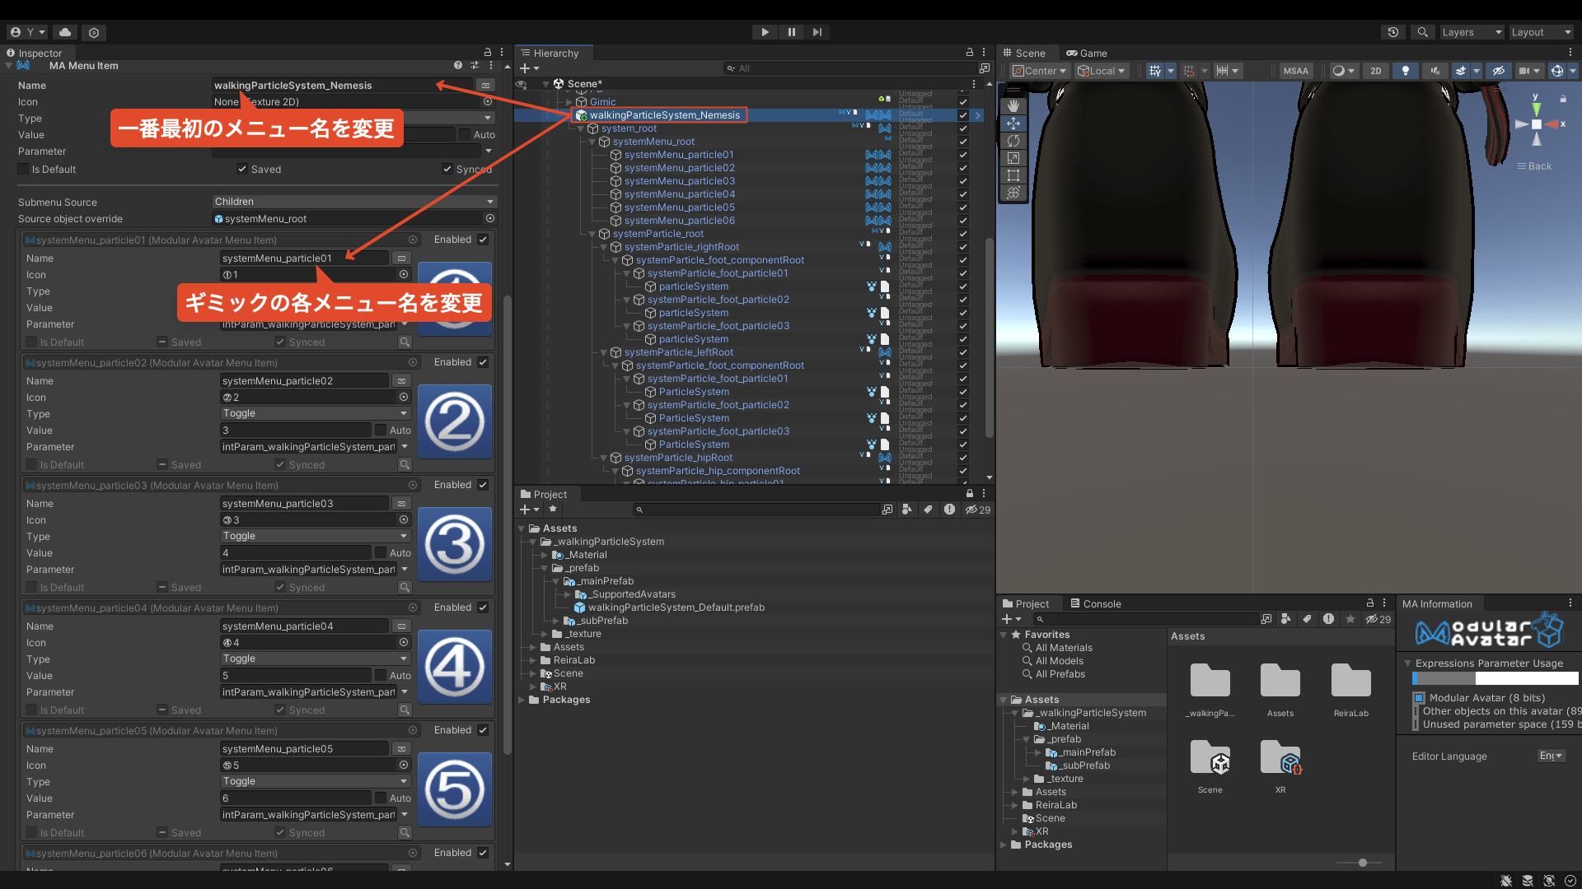This screenshot has height=889, width=1582.
Task: Open Undo History clock icon
Action: point(1392,32)
